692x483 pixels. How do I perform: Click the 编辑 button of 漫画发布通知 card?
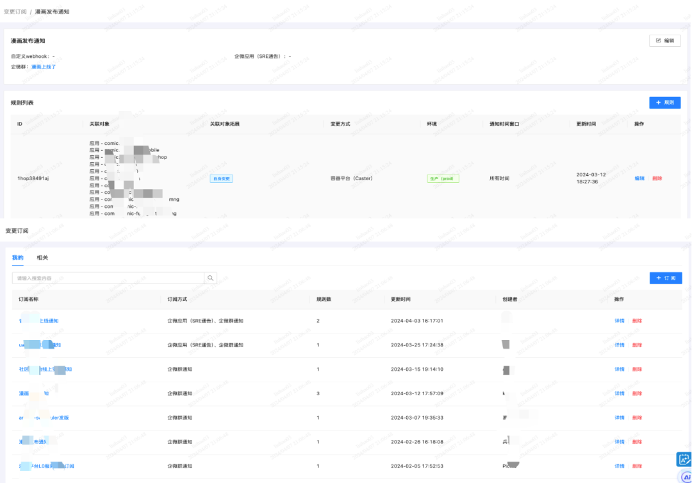click(664, 40)
